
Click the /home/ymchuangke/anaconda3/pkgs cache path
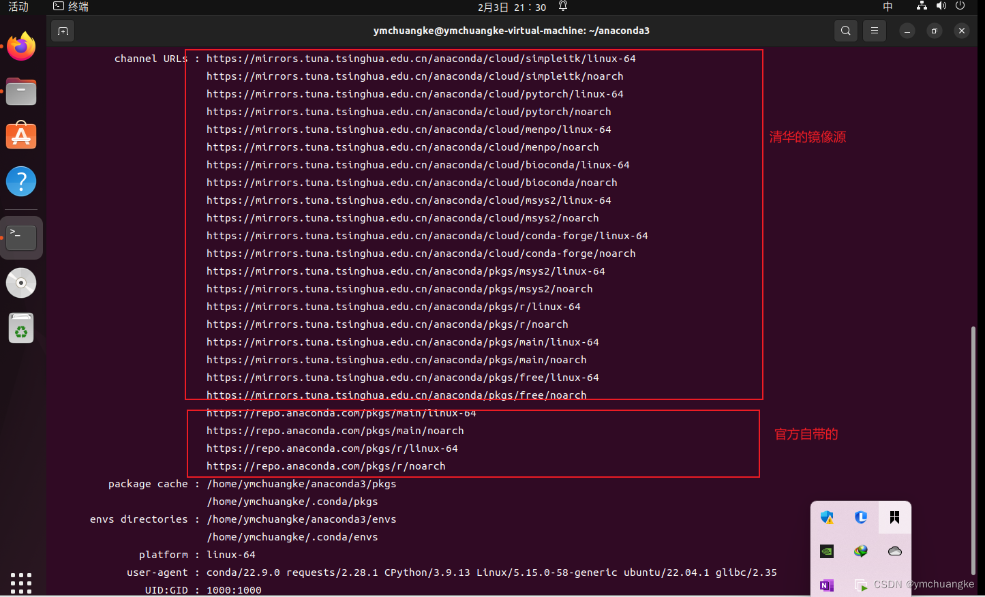pos(301,484)
